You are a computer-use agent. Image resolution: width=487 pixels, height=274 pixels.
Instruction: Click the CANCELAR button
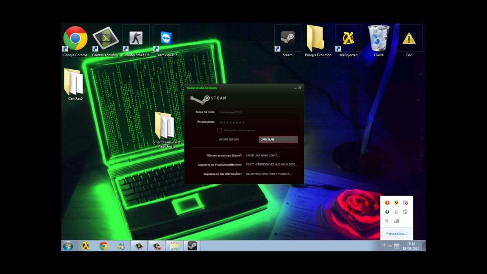click(278, 140)
